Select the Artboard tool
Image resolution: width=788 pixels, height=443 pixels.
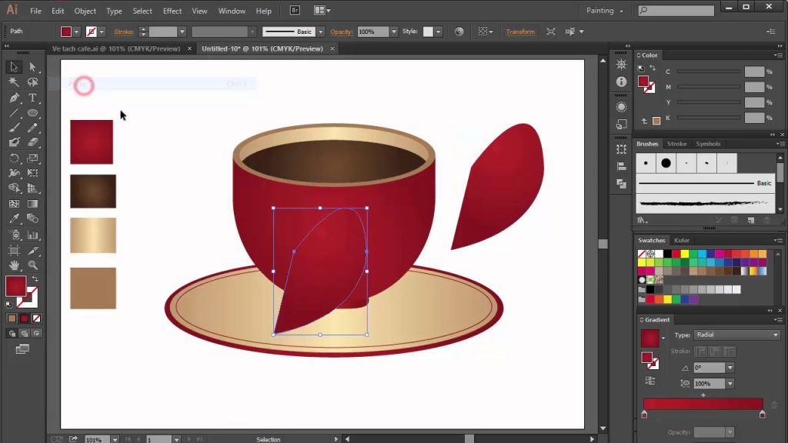pyautogui.click(x=14, y=250)
